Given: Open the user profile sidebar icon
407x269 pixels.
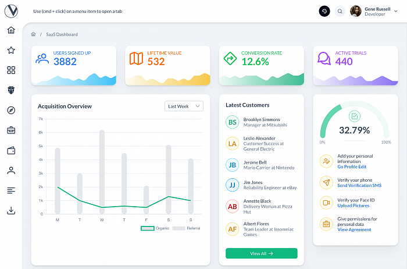Looking at the screenshot, I should 11,171.
